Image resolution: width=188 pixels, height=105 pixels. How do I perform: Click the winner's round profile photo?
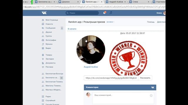[91, 50]
